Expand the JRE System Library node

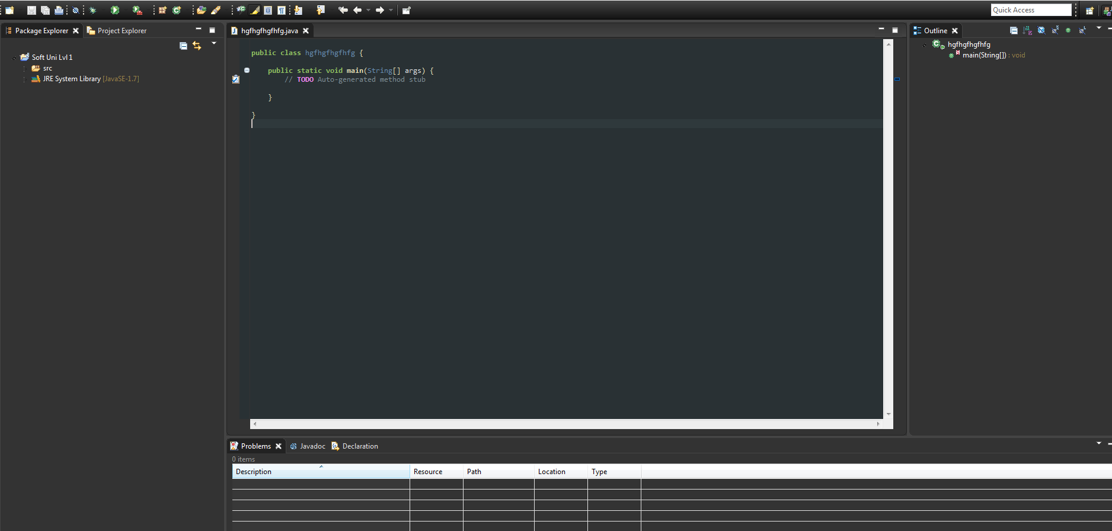[x=24, y=79]
